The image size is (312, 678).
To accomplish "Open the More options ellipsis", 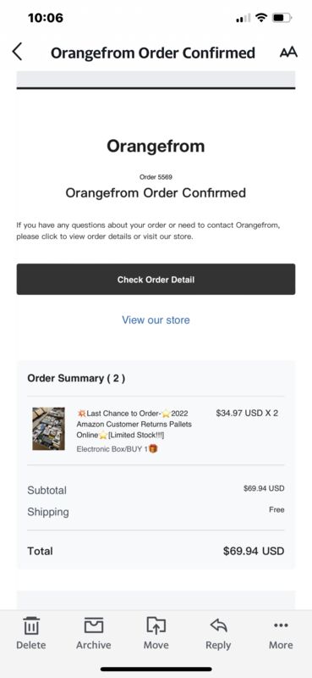I will tap(281, 625).
